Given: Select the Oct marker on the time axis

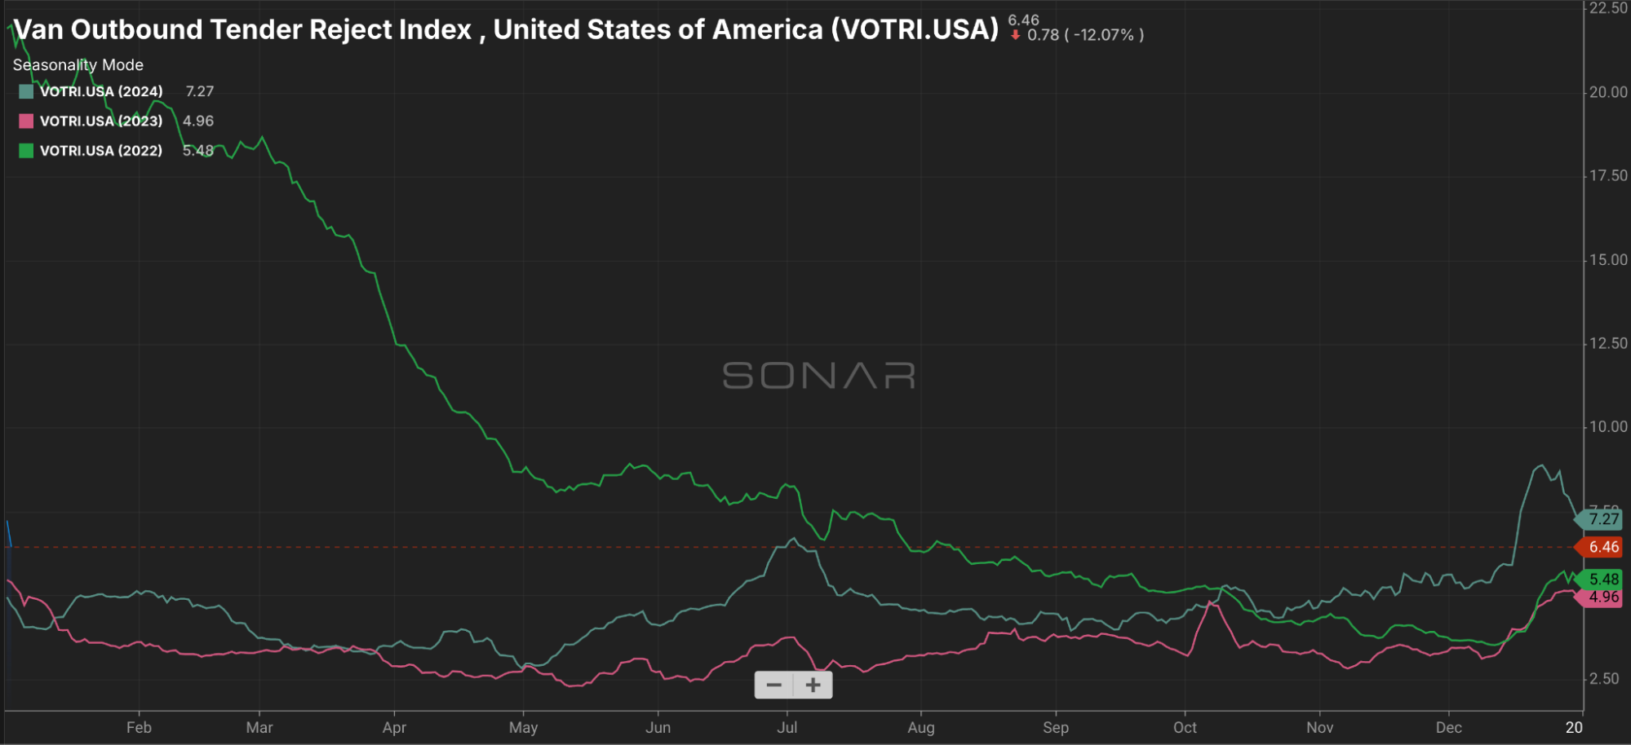Looking at the screenshot, I should point(1185,727).
